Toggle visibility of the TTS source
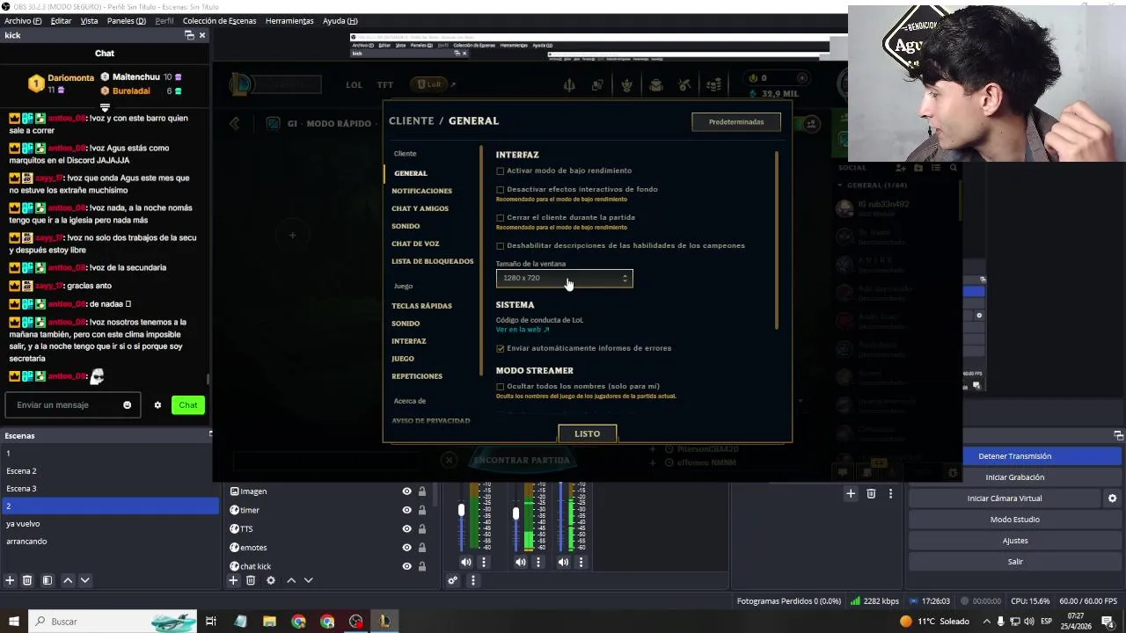This screenshot has width=1126, height=633. [406, 529]
